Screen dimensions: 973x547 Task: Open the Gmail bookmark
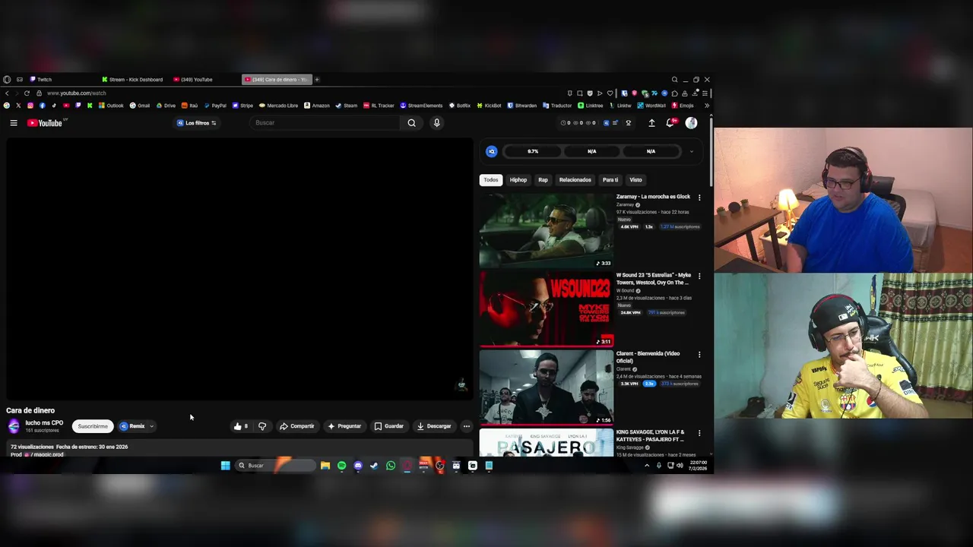[x=139, y=106]
